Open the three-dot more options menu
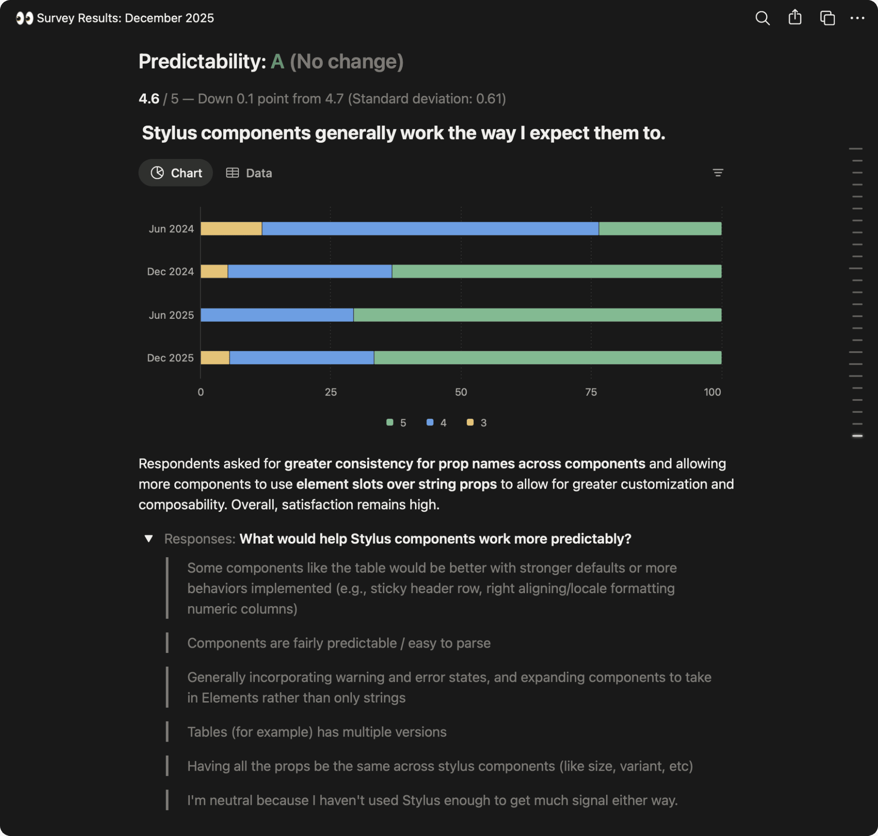Viewport: 878px width, 836px height. (857, 18)
